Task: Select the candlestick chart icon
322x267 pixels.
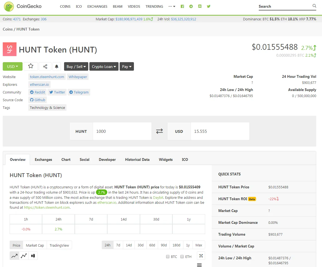Action: point(33,256)
